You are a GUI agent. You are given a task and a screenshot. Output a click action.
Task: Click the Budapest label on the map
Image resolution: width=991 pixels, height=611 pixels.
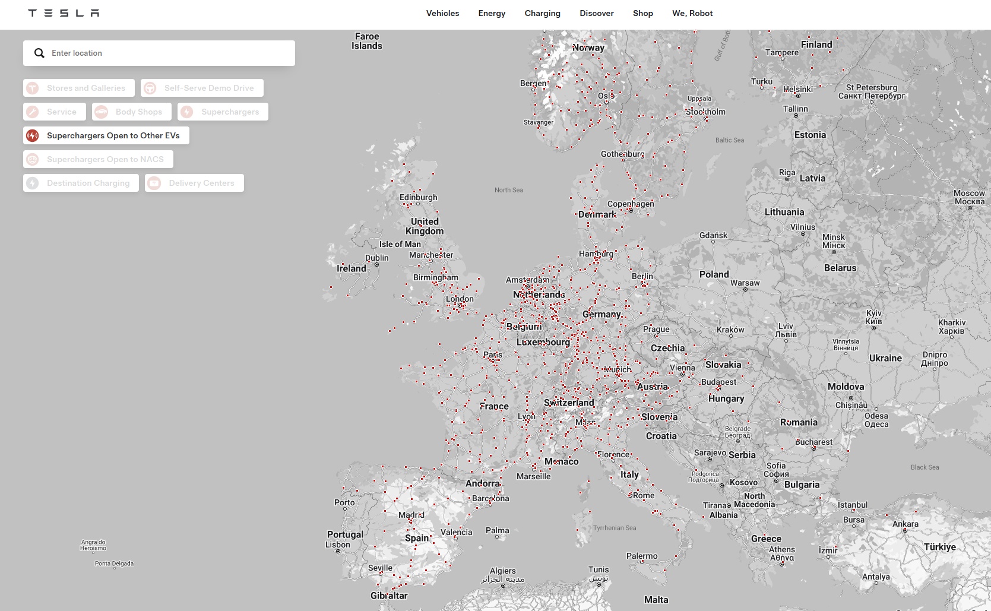pyautogui.click(x=718, y=382)
